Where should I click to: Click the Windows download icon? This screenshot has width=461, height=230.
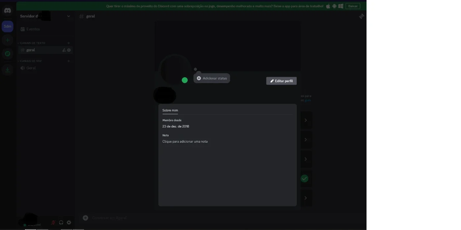coord(341,6)
